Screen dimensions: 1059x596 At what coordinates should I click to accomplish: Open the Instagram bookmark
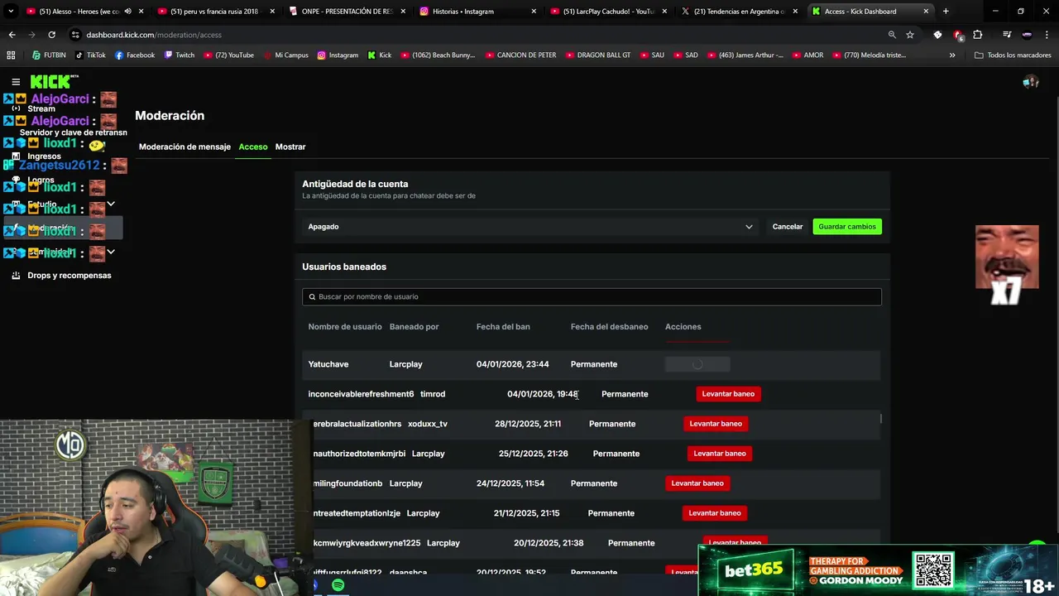click(338, 55)
